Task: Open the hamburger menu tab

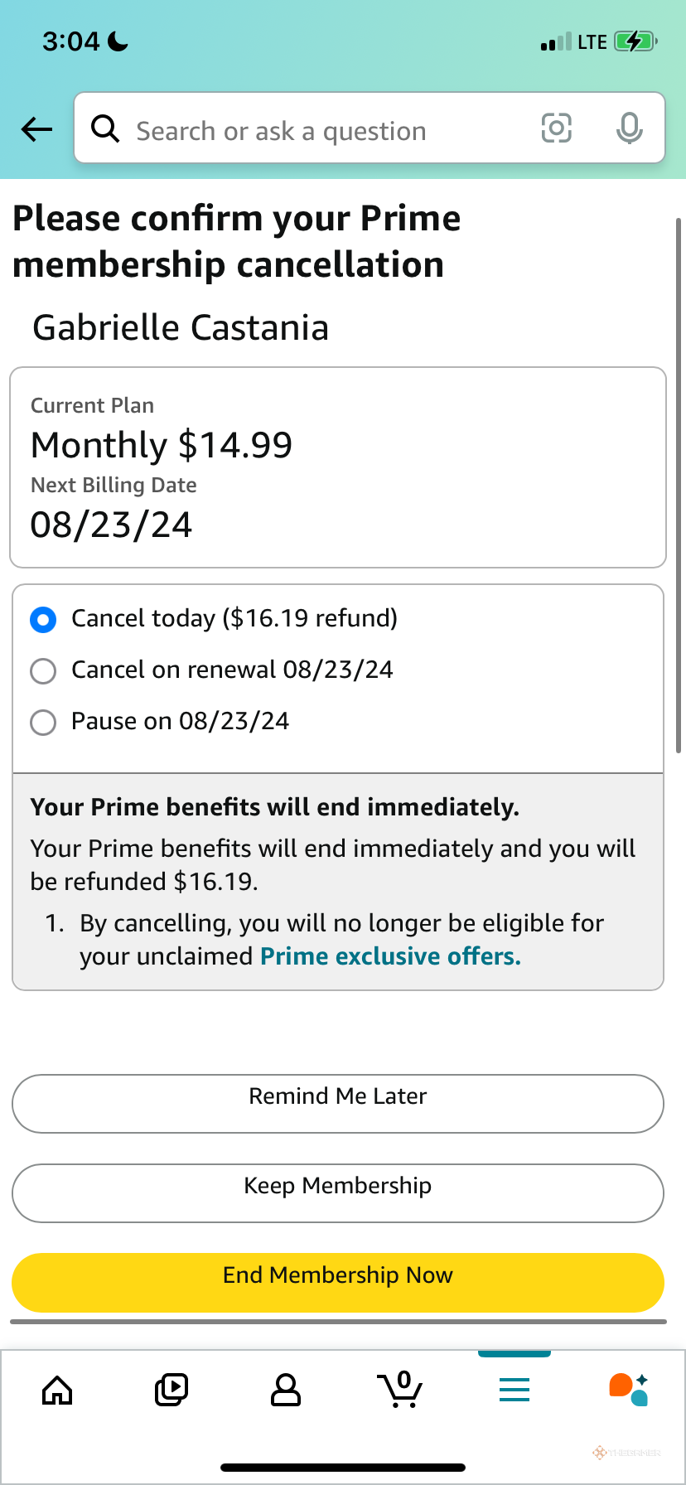Action: [x=514, y=1390]
